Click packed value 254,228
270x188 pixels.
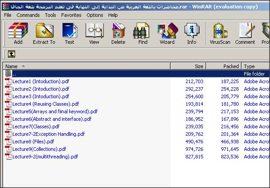click(230, 89)
